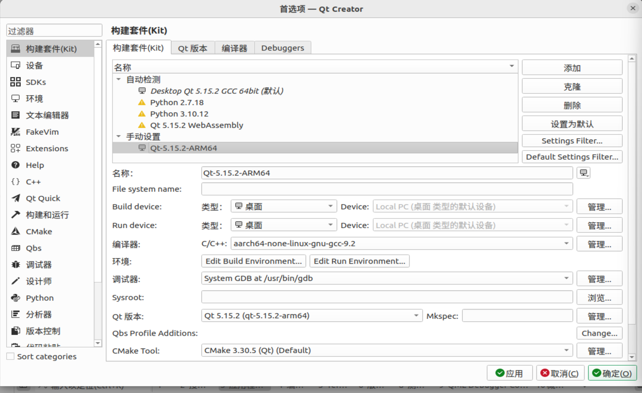Select the 调试器 bug icon category
Image resolution: width=642 pixels, height=393 pixels.
(16, 265)
